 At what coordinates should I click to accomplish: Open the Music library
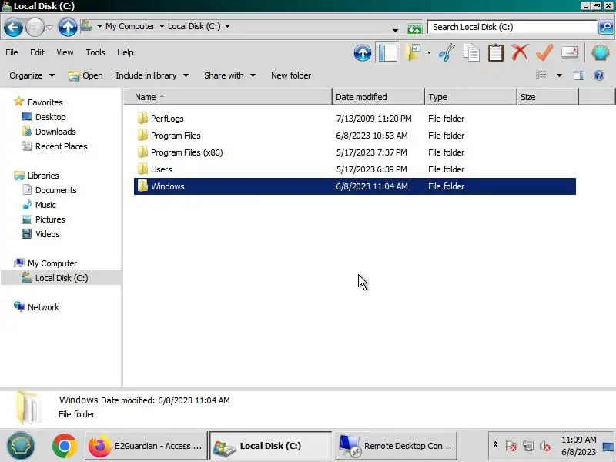coord(45,205)
